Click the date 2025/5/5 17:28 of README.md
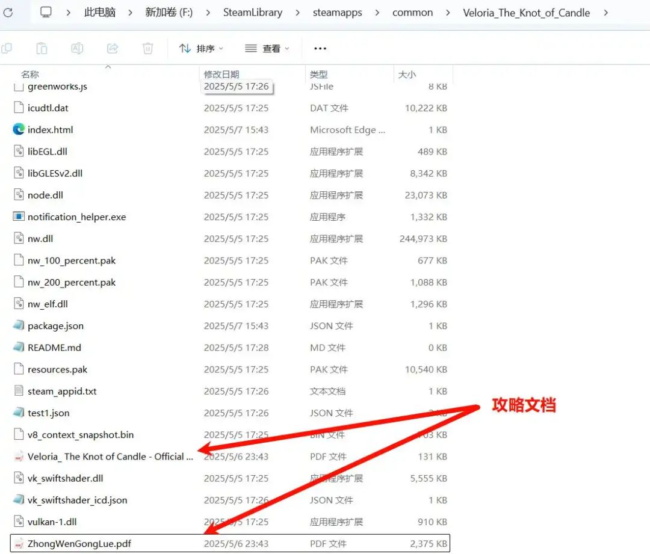Screen dimensions: 650x554 coord(236,348)
